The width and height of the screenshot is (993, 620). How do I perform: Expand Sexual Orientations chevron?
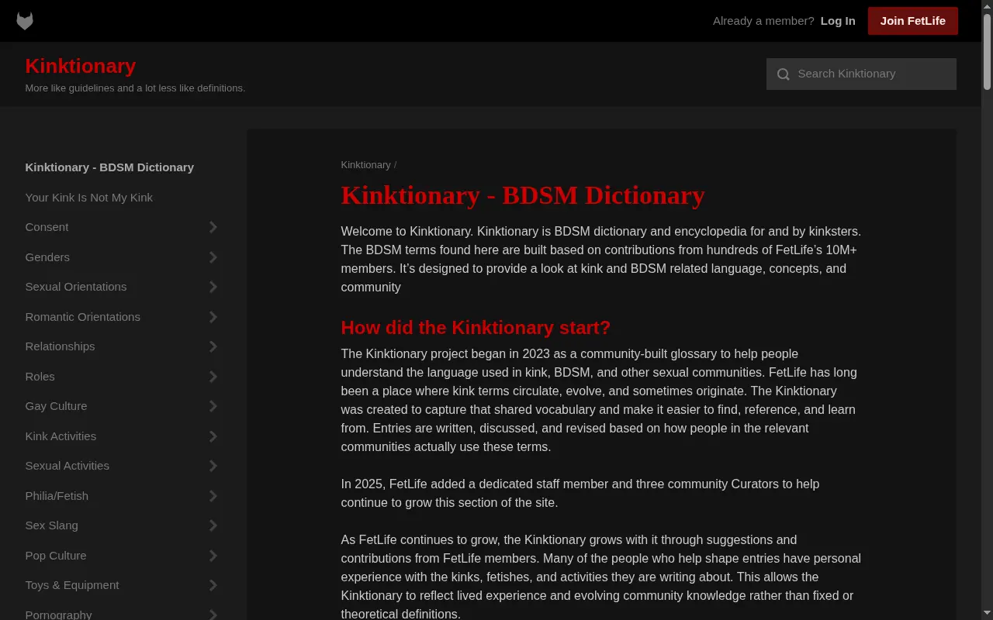pos(213,287)
